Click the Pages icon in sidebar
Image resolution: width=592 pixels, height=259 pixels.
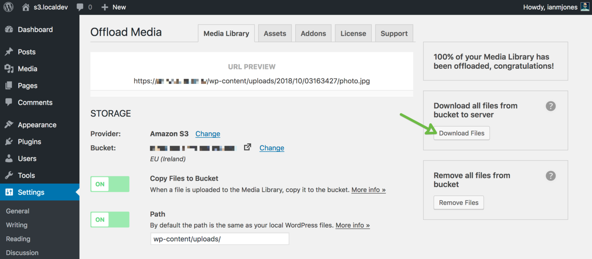9,86
